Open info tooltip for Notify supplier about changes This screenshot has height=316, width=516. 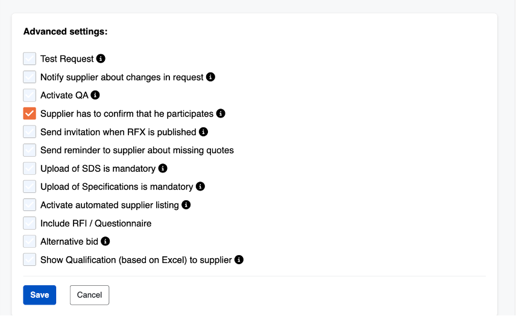pos(210,77)
